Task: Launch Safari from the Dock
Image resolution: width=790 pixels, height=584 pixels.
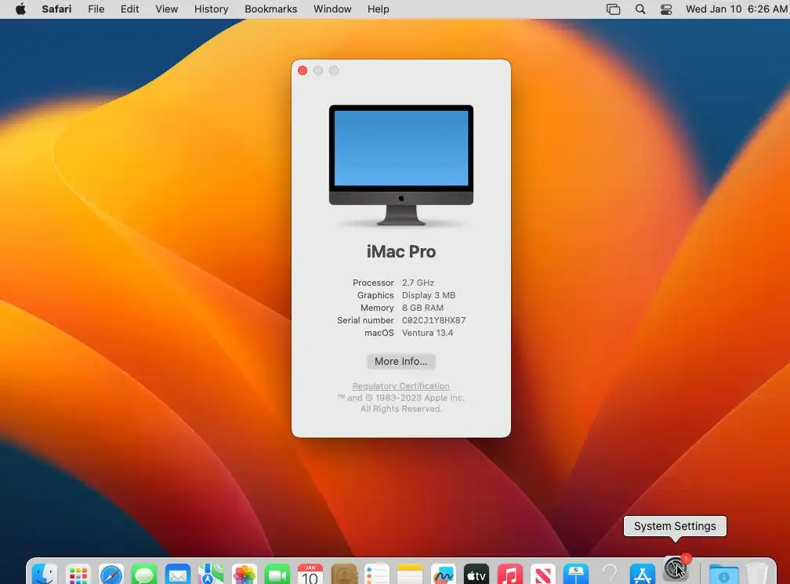Action: point(111,575)
